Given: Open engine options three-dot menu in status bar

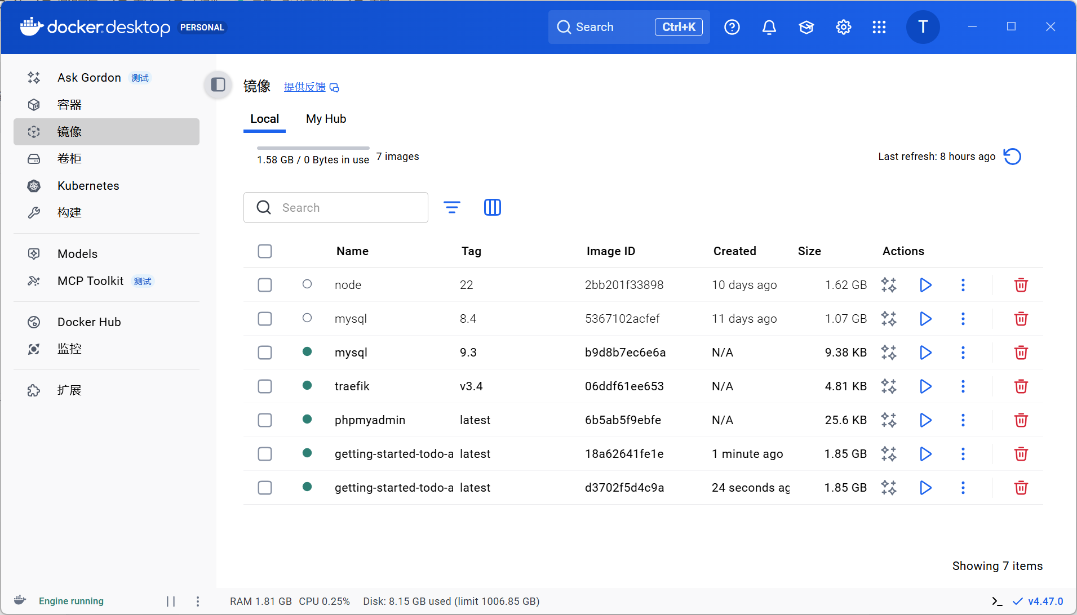Looking at the screenshot, I should (198, 601).
